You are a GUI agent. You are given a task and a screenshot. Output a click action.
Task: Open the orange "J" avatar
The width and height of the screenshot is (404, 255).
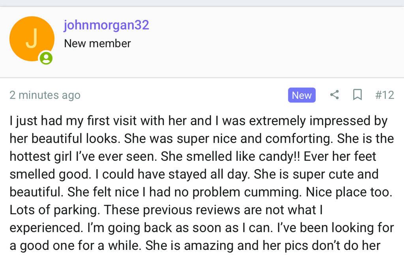click(x=32, y=39)
